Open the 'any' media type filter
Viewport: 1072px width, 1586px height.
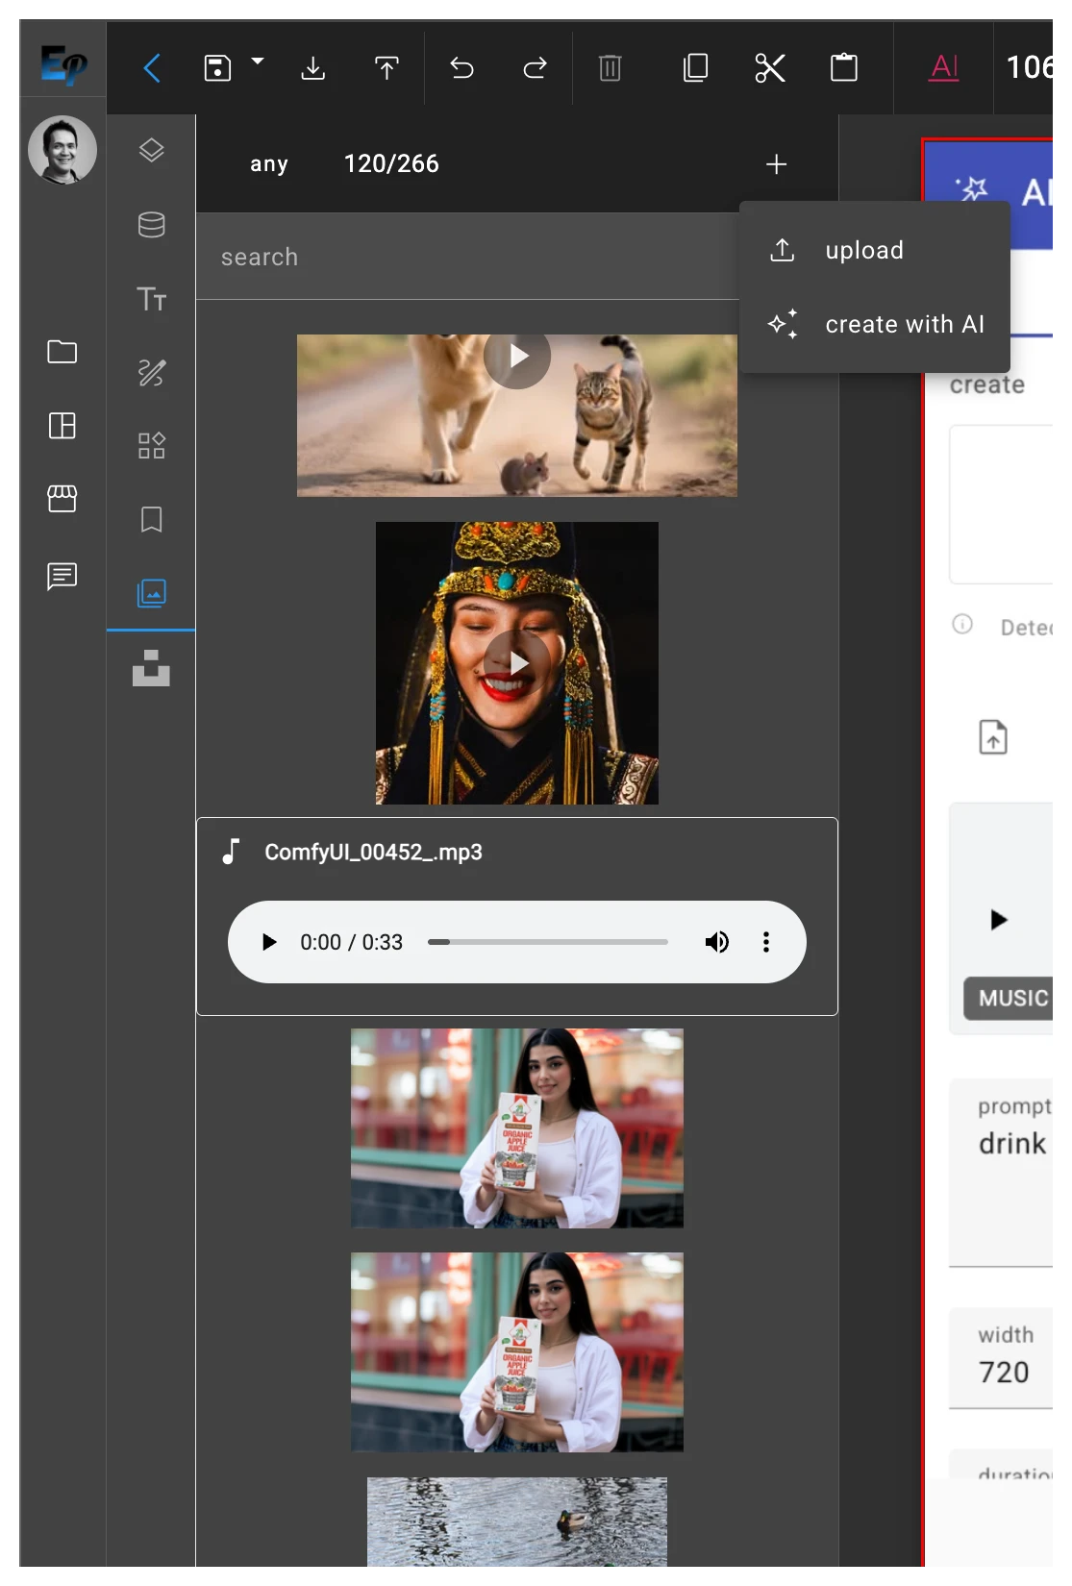pyautogui.click(x=269, y=164)
